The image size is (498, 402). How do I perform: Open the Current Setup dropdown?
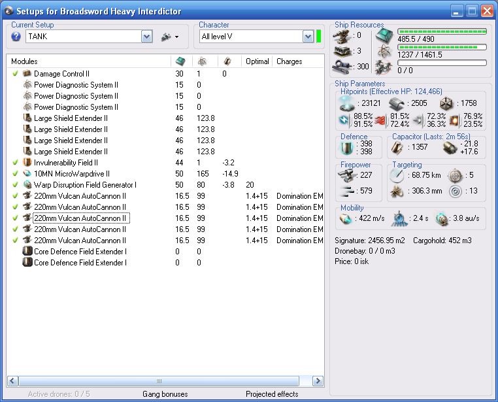click(147, 37)
